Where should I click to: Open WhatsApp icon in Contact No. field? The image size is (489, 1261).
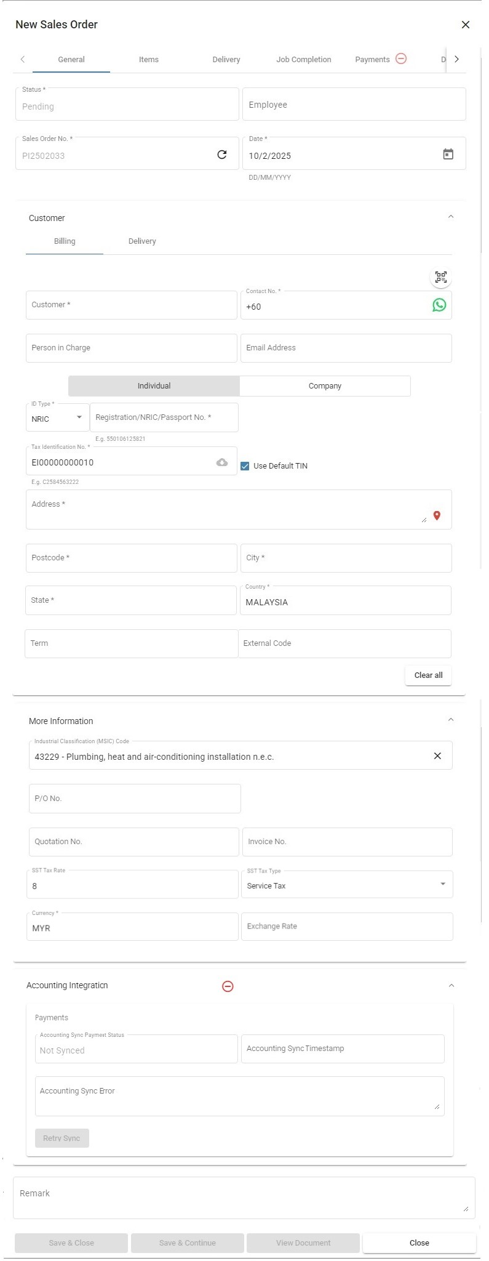click(x=439, y=305)
